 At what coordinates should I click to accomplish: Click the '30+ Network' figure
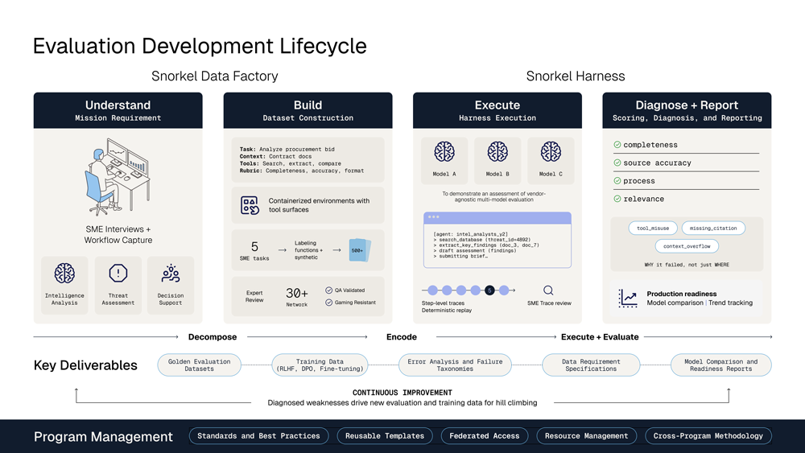297,297
